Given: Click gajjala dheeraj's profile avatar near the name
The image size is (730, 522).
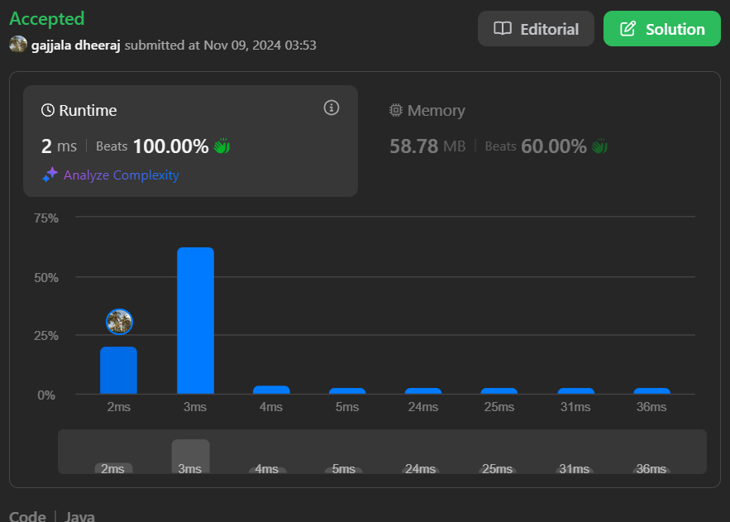Looking at the screenshot, I should pos(18,45).
